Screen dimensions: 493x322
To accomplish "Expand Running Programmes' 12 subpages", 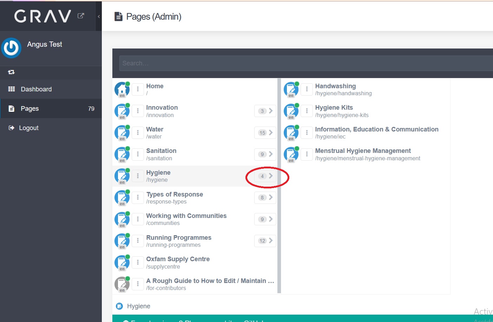I will point(265,241).
